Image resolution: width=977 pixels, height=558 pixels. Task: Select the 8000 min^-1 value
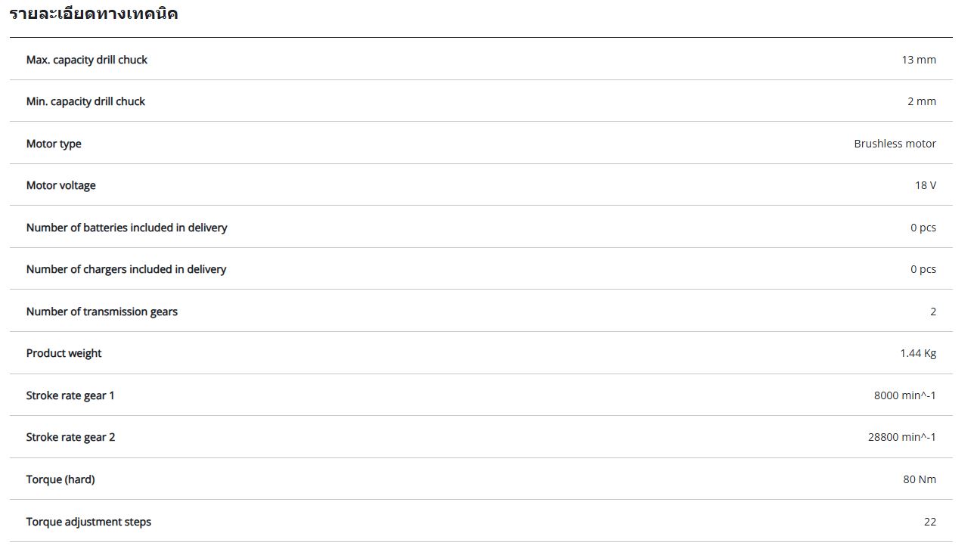(904, 395)
